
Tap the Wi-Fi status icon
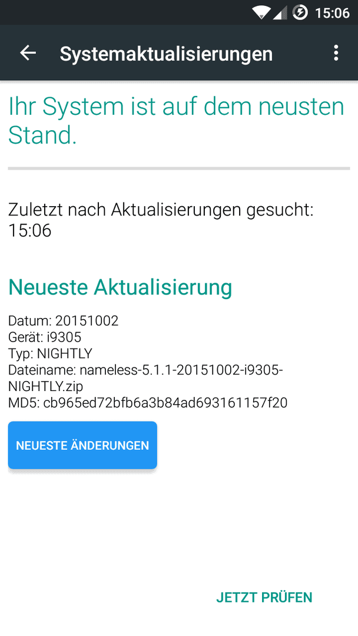[261, 12]
